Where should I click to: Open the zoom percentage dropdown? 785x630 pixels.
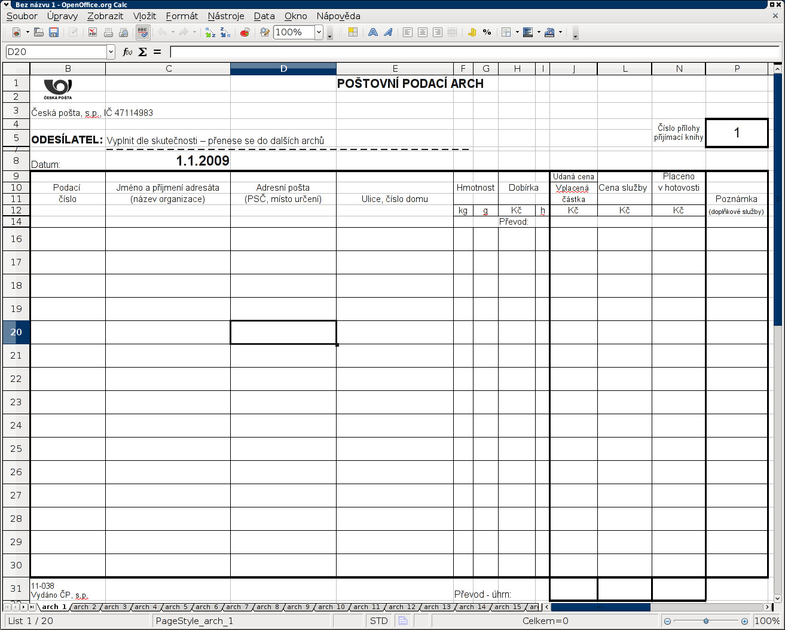coord(319,32)
